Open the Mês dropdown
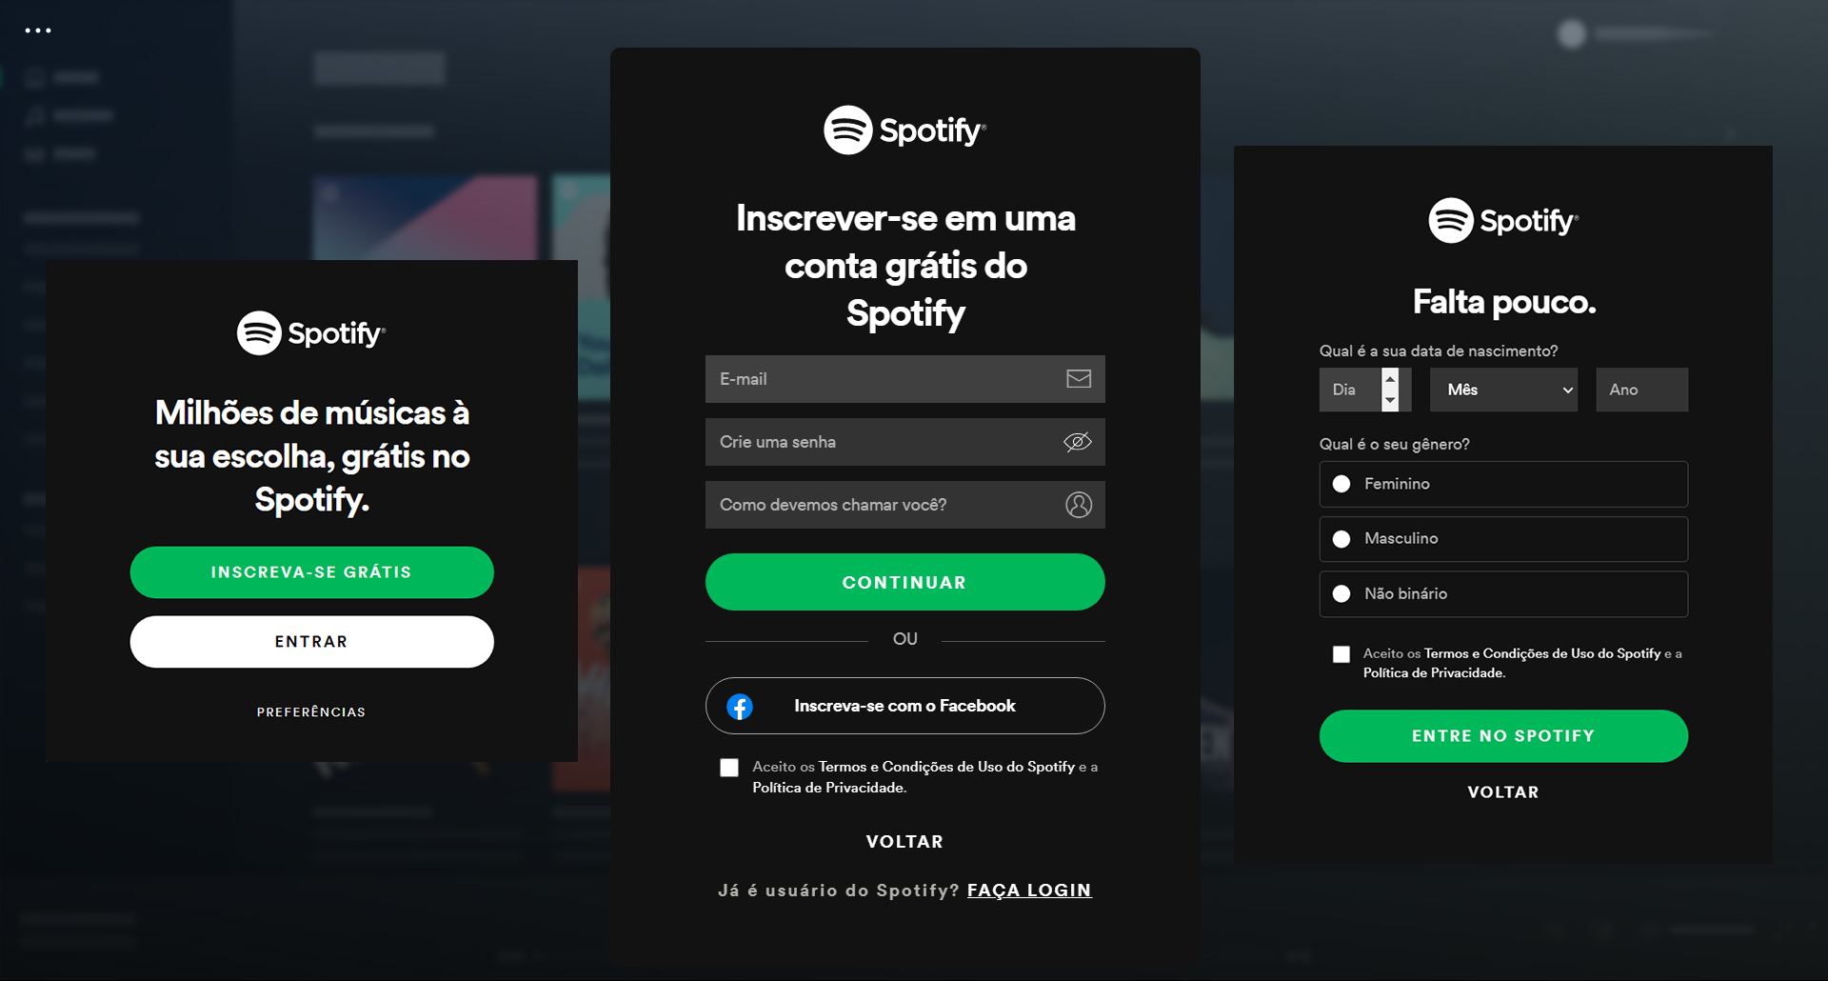This screenshot has height=981, width=1828. 1504,390
